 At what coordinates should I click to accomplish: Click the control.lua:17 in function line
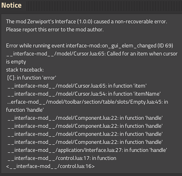click(62, 158)
